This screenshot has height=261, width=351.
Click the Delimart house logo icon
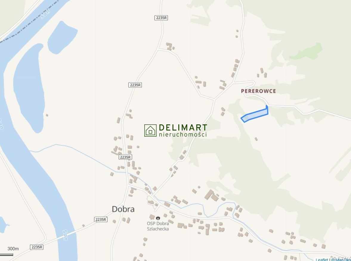coord(150,131)
